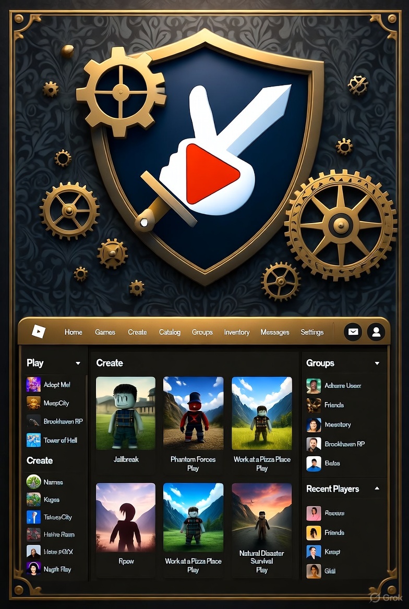Open the Jailbreak game thumbnail
Viewport: 409px width, 609px height.
tap(126, 413)
